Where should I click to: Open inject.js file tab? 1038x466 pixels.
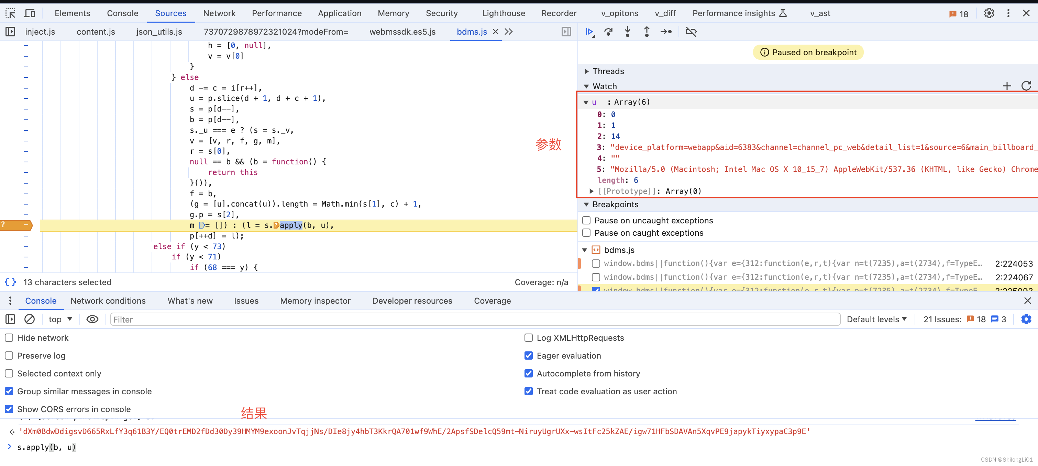(40, 32)
